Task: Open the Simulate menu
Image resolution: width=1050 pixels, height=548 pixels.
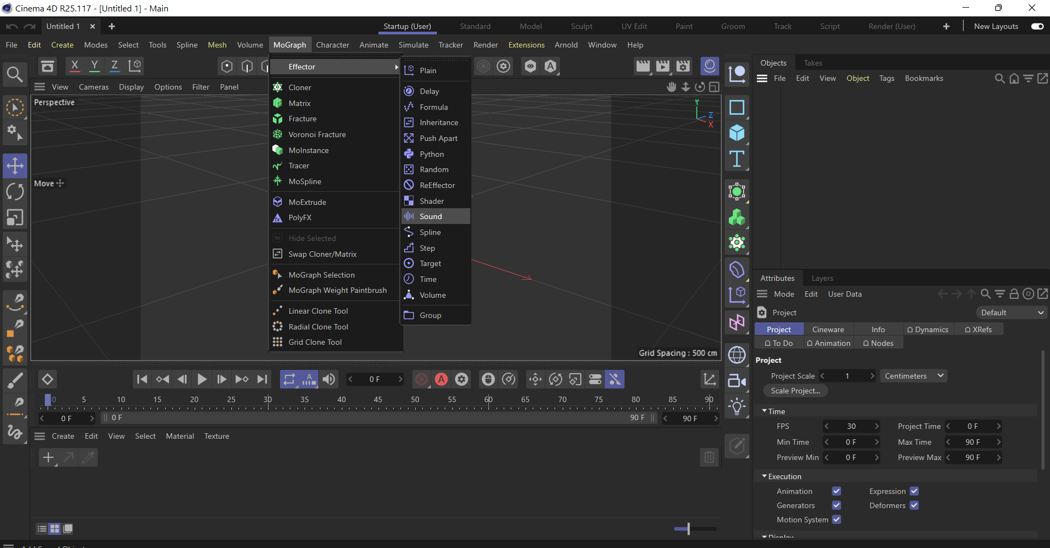Action: tap(413, 45)
